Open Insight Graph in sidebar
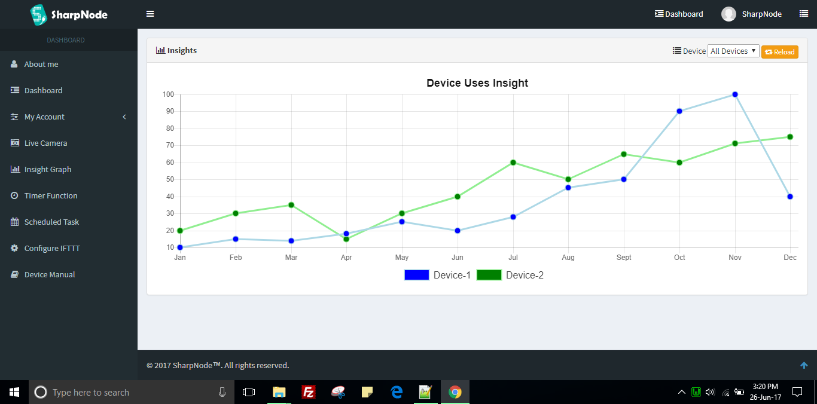This screenshot has height=404, width=817. pos(48,169)
